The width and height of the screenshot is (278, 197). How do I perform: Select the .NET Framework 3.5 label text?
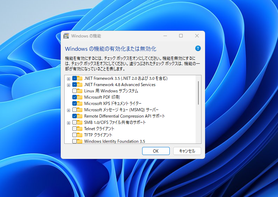click(126, 78)
